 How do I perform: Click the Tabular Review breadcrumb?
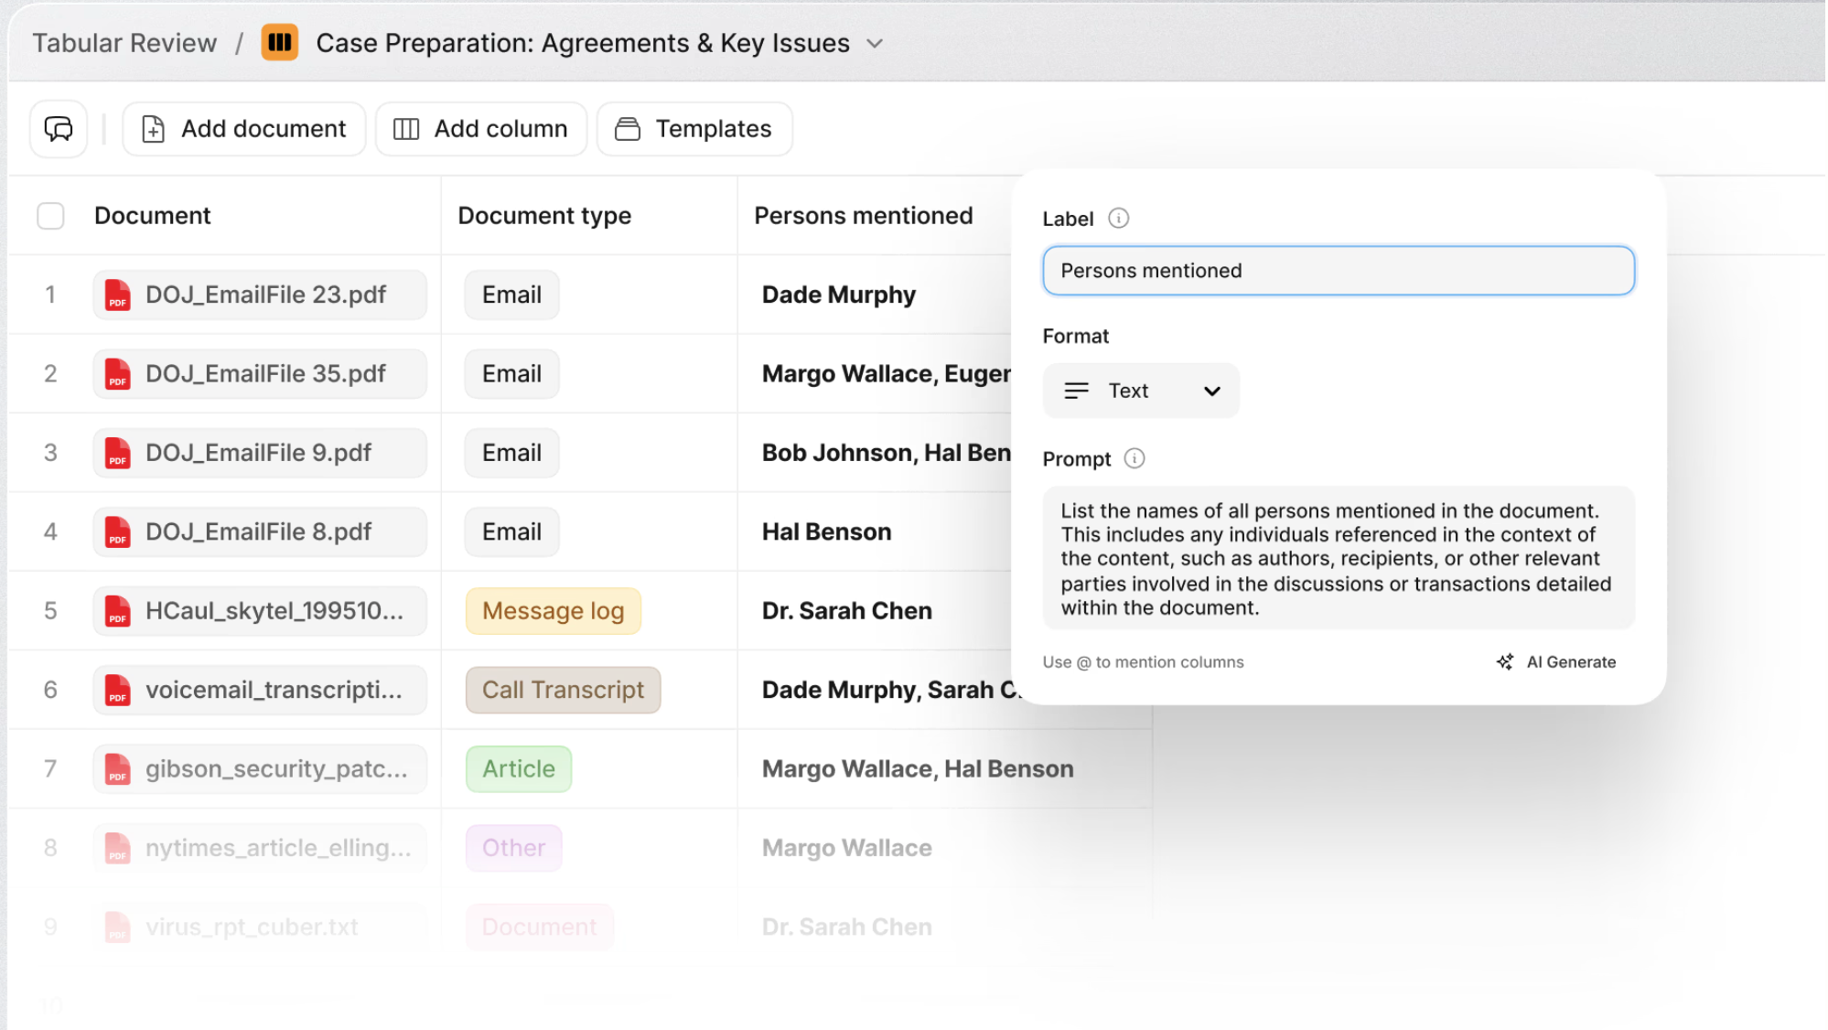[124, 43]
